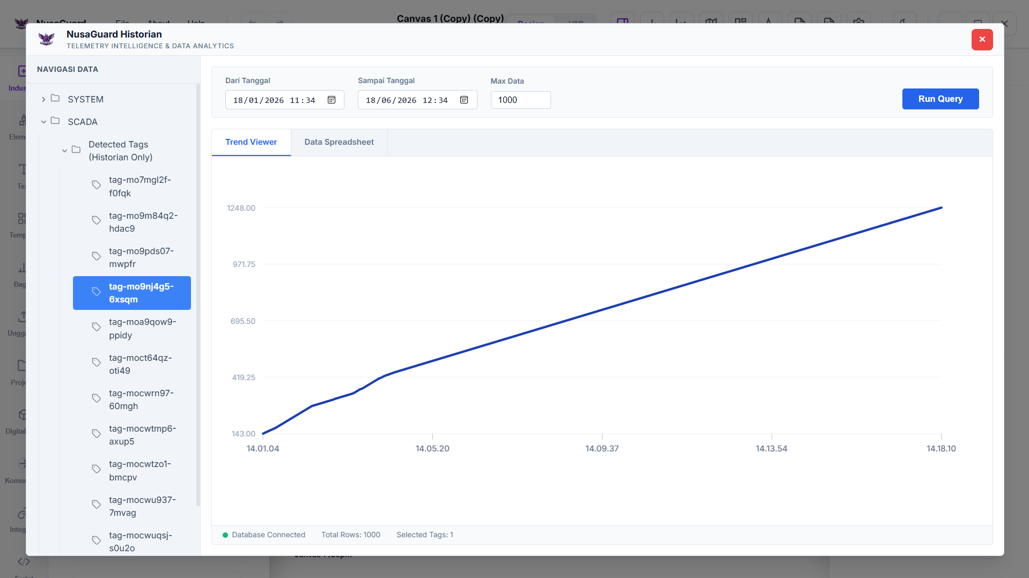Click "TELEMETRY INTELLIGENCE & DATA ANALYTICS" subtitle
The width and height of the screenshot is (1029, 578).
(x=150, y=46)
